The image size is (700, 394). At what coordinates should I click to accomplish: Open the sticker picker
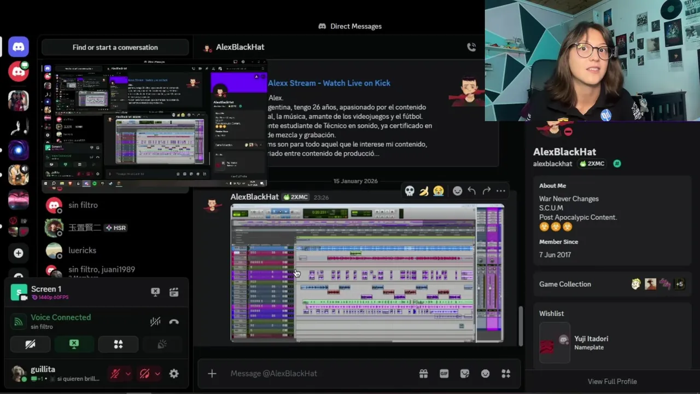tap(465, 373)
